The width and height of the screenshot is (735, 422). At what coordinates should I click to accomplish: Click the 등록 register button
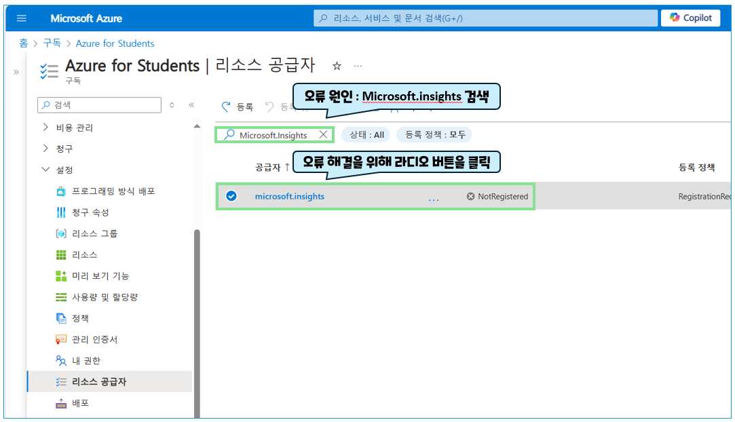(237, 107)
